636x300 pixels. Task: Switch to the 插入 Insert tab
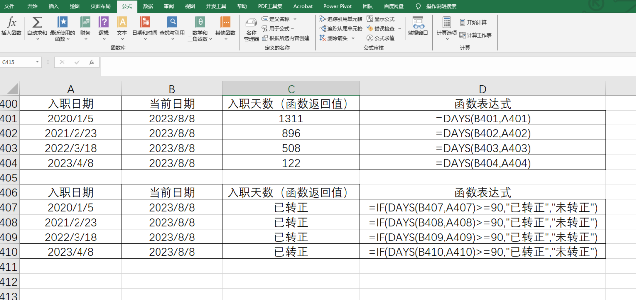54,6
